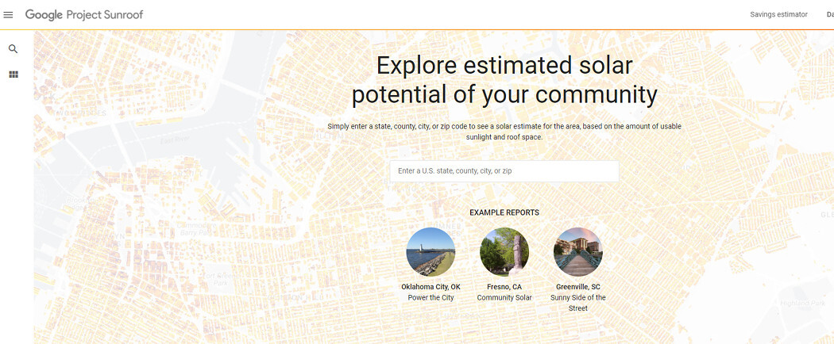Open the Oklahoma City lighthouse thumbnail

point(431,251)
